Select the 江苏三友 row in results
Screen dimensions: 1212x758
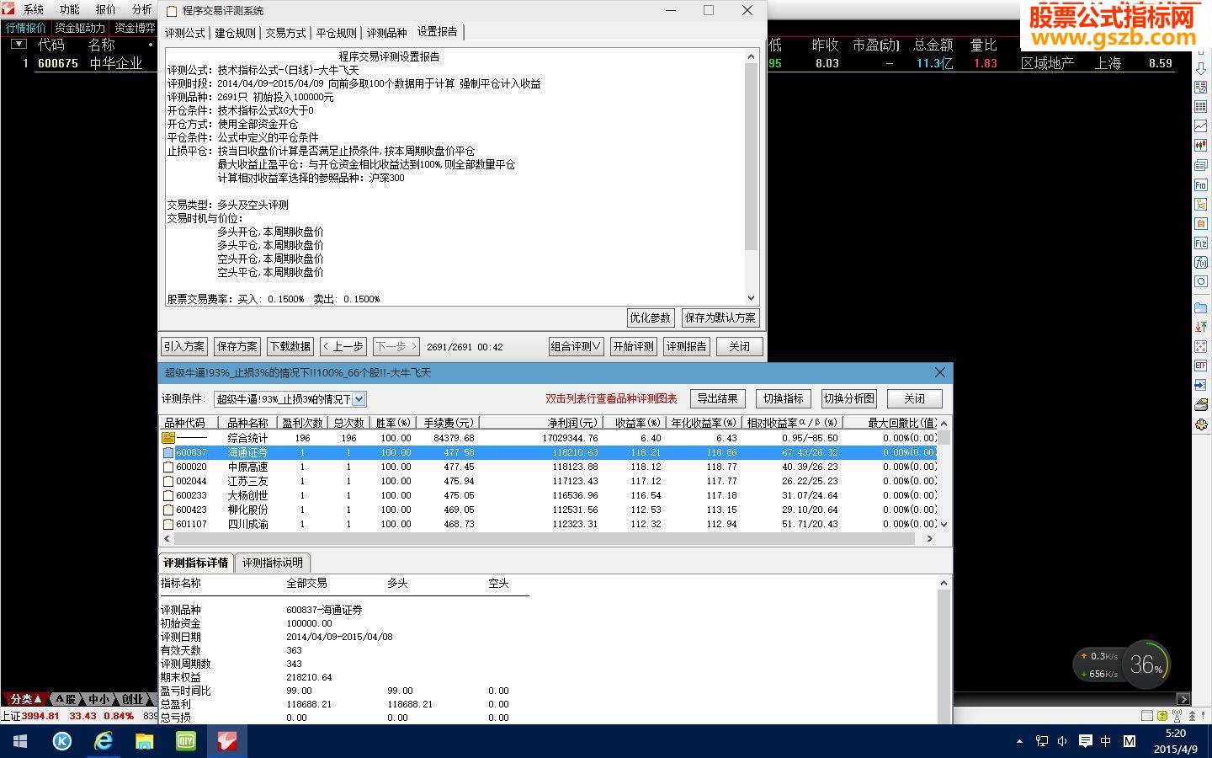tap(548, 481)
